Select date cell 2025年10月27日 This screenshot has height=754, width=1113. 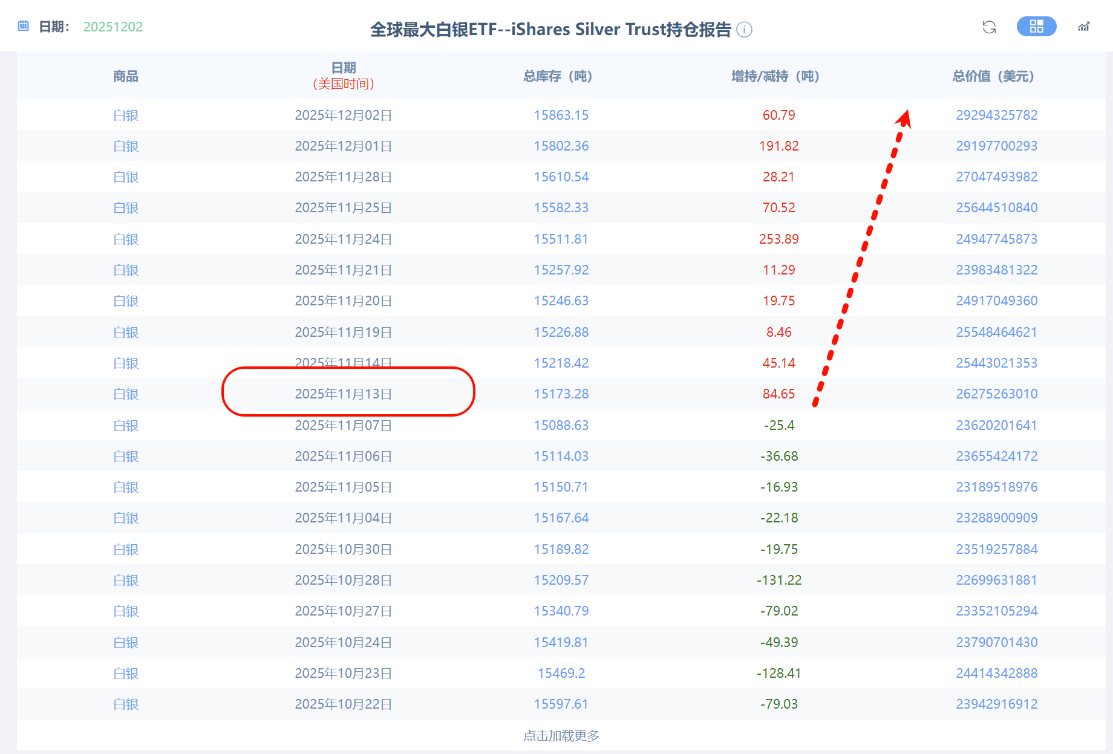(344, 611)
